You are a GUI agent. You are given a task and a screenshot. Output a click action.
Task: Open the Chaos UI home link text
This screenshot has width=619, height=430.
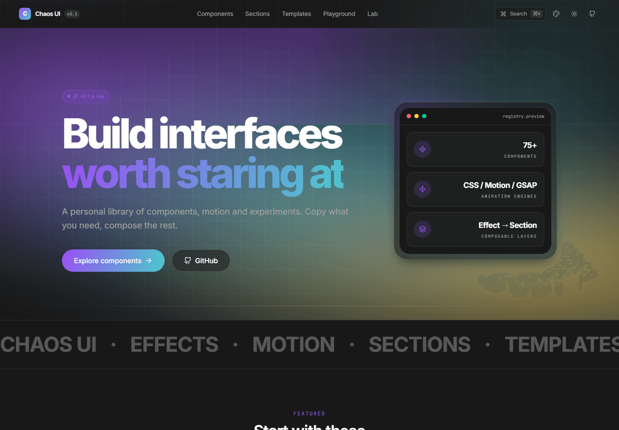(48, 14)
